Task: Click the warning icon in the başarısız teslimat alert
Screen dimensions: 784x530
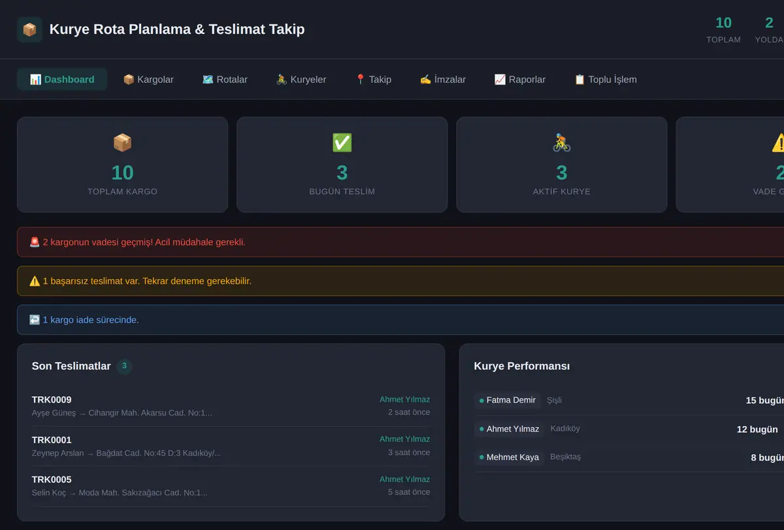Action: pos(35,281)
